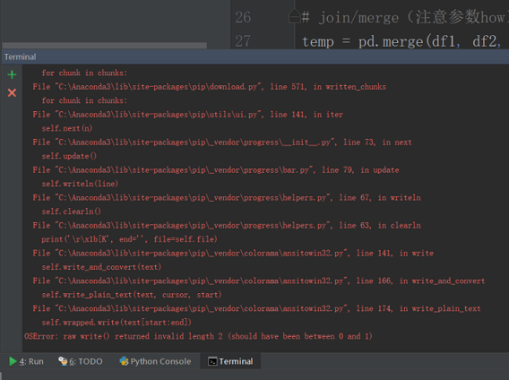
Task: Click the join/merge comment on line 26
Action: 404,17
